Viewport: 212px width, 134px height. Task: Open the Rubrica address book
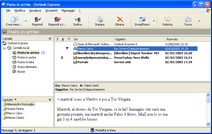167,21
